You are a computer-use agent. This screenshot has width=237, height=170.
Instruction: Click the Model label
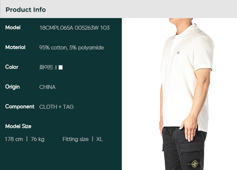(13, 28)
